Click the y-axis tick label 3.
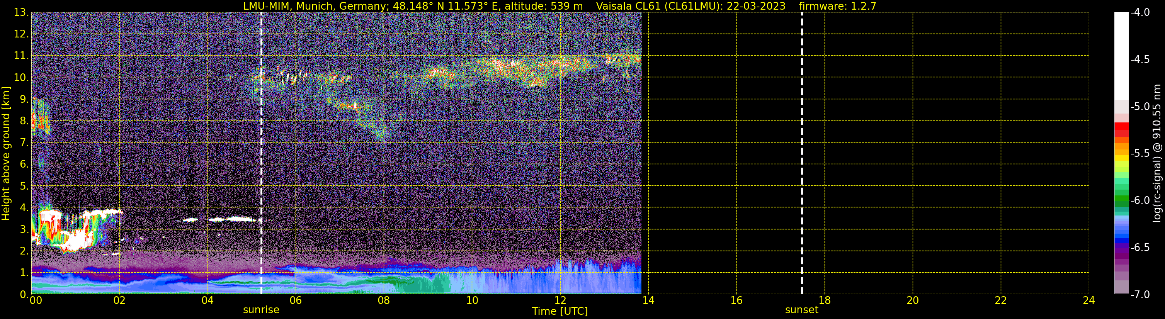This screenshot has height=319, width=1165. click(24, 229)
